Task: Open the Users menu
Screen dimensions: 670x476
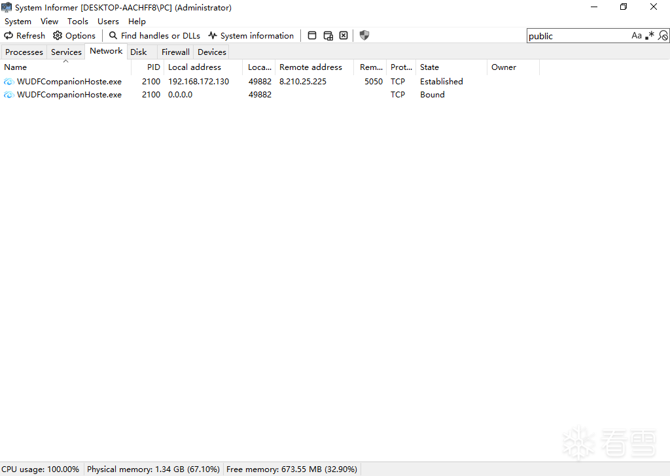Action: coord(108,22)
